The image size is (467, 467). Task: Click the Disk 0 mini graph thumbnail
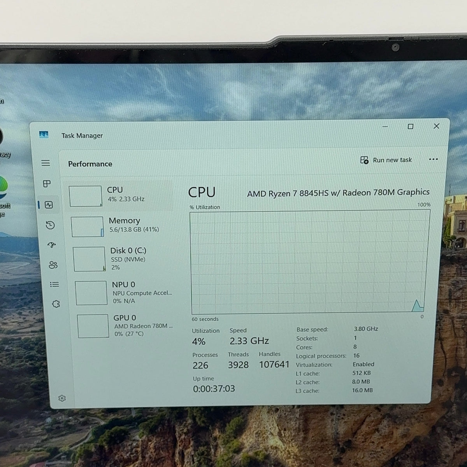[x=90, y=259]
